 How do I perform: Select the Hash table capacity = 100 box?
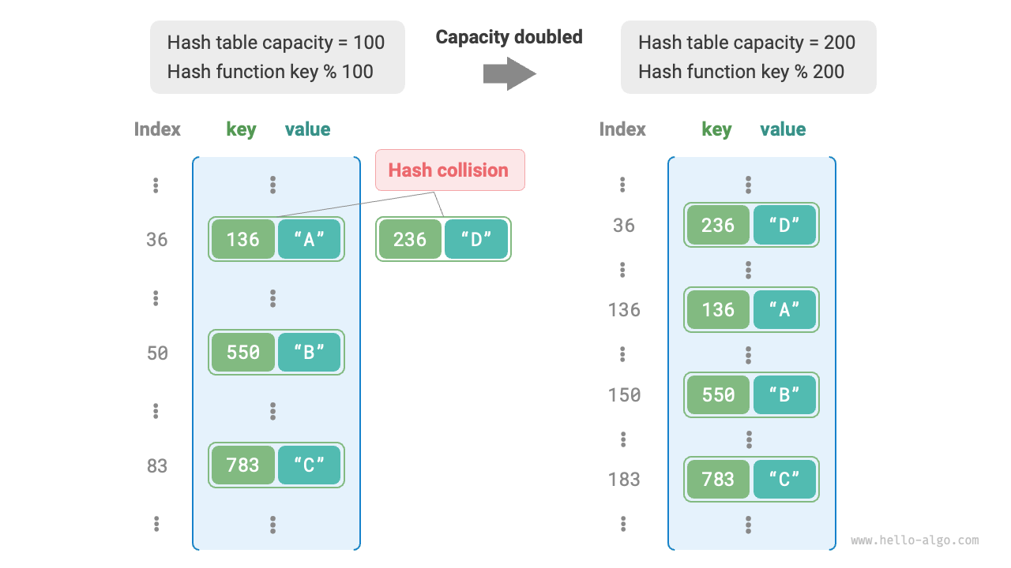pyautogui.click(x=277, y=57)
